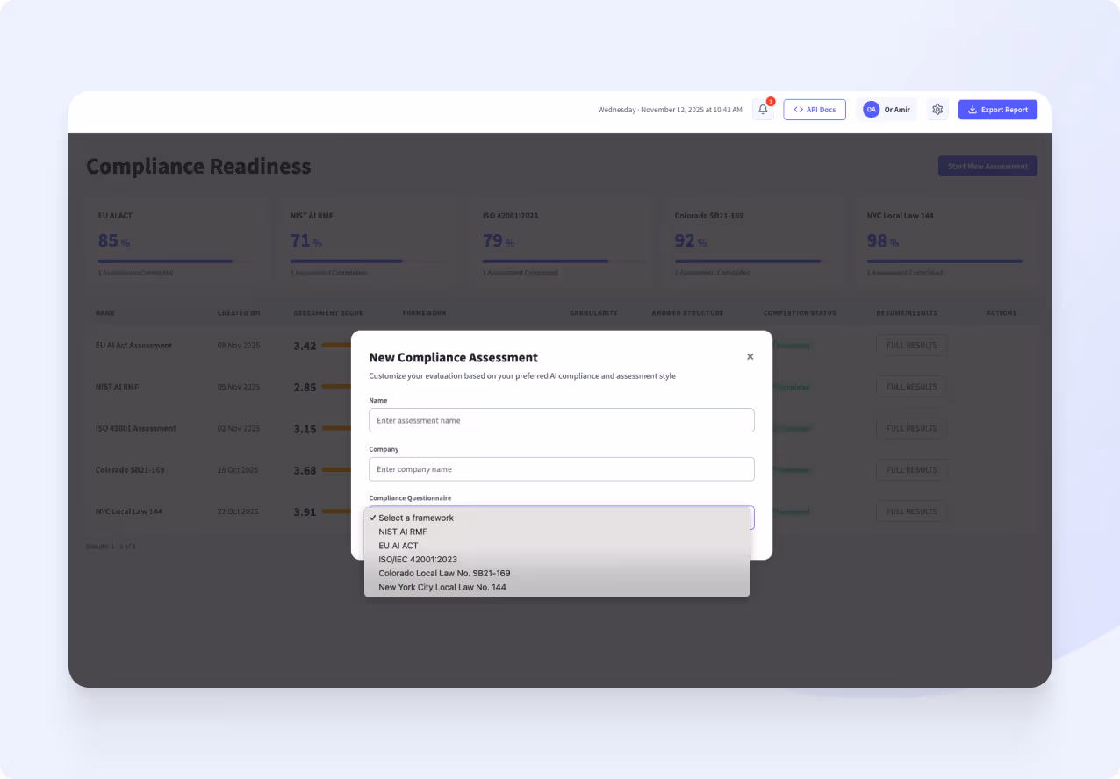View FULL RESULTS for ISO 42001 Assessment

pyautogui.click(x=912, y=428)
